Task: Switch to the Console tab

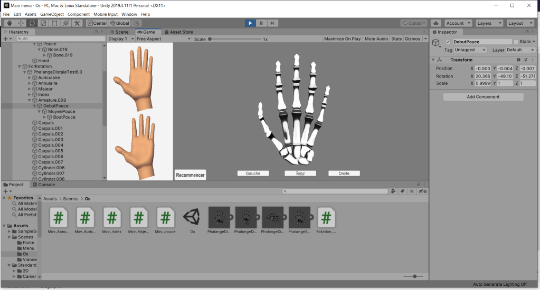Action: click(46, 185)
